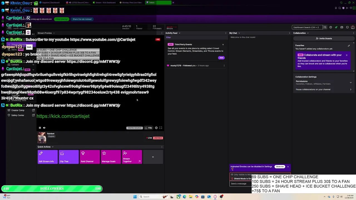Open the Collaboration panel dropdown
Screen dimensions: 356x200
coord(308,33)
